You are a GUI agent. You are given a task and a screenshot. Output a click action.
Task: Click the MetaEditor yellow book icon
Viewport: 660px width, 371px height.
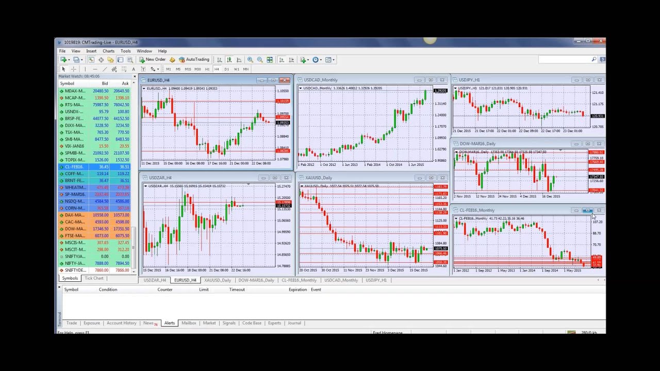point(172,60)
